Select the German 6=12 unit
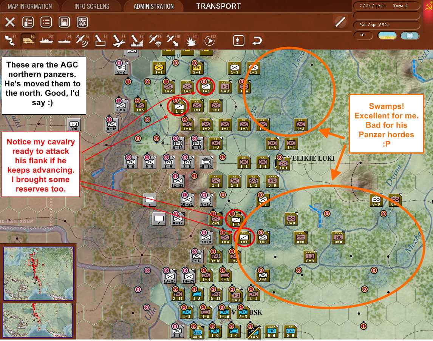 click(x=196, y=144)
